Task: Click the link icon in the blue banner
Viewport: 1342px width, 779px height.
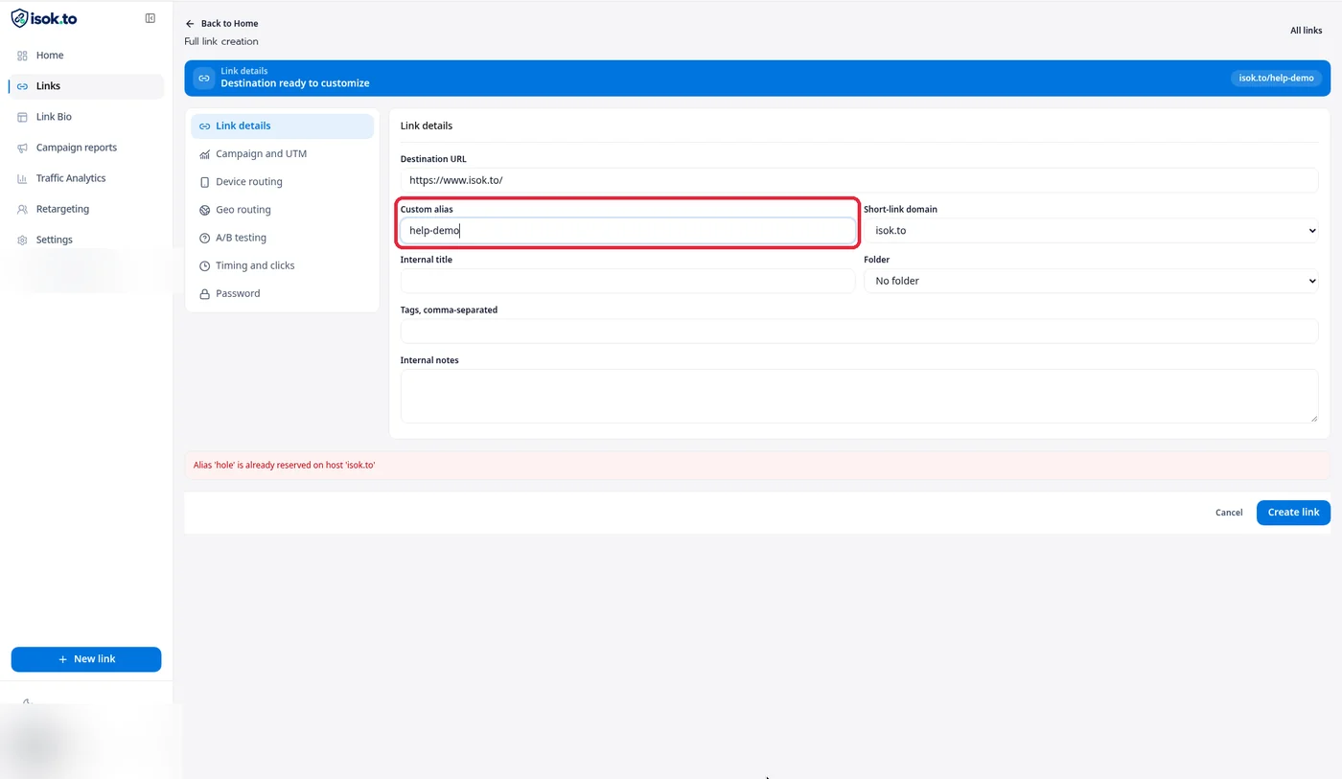Action: coord(203,79)
